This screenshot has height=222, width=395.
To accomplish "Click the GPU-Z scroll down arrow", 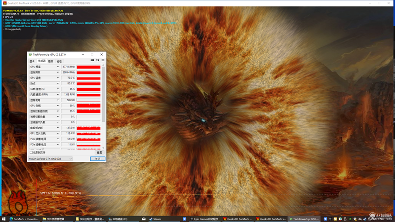I will (103, 148).
